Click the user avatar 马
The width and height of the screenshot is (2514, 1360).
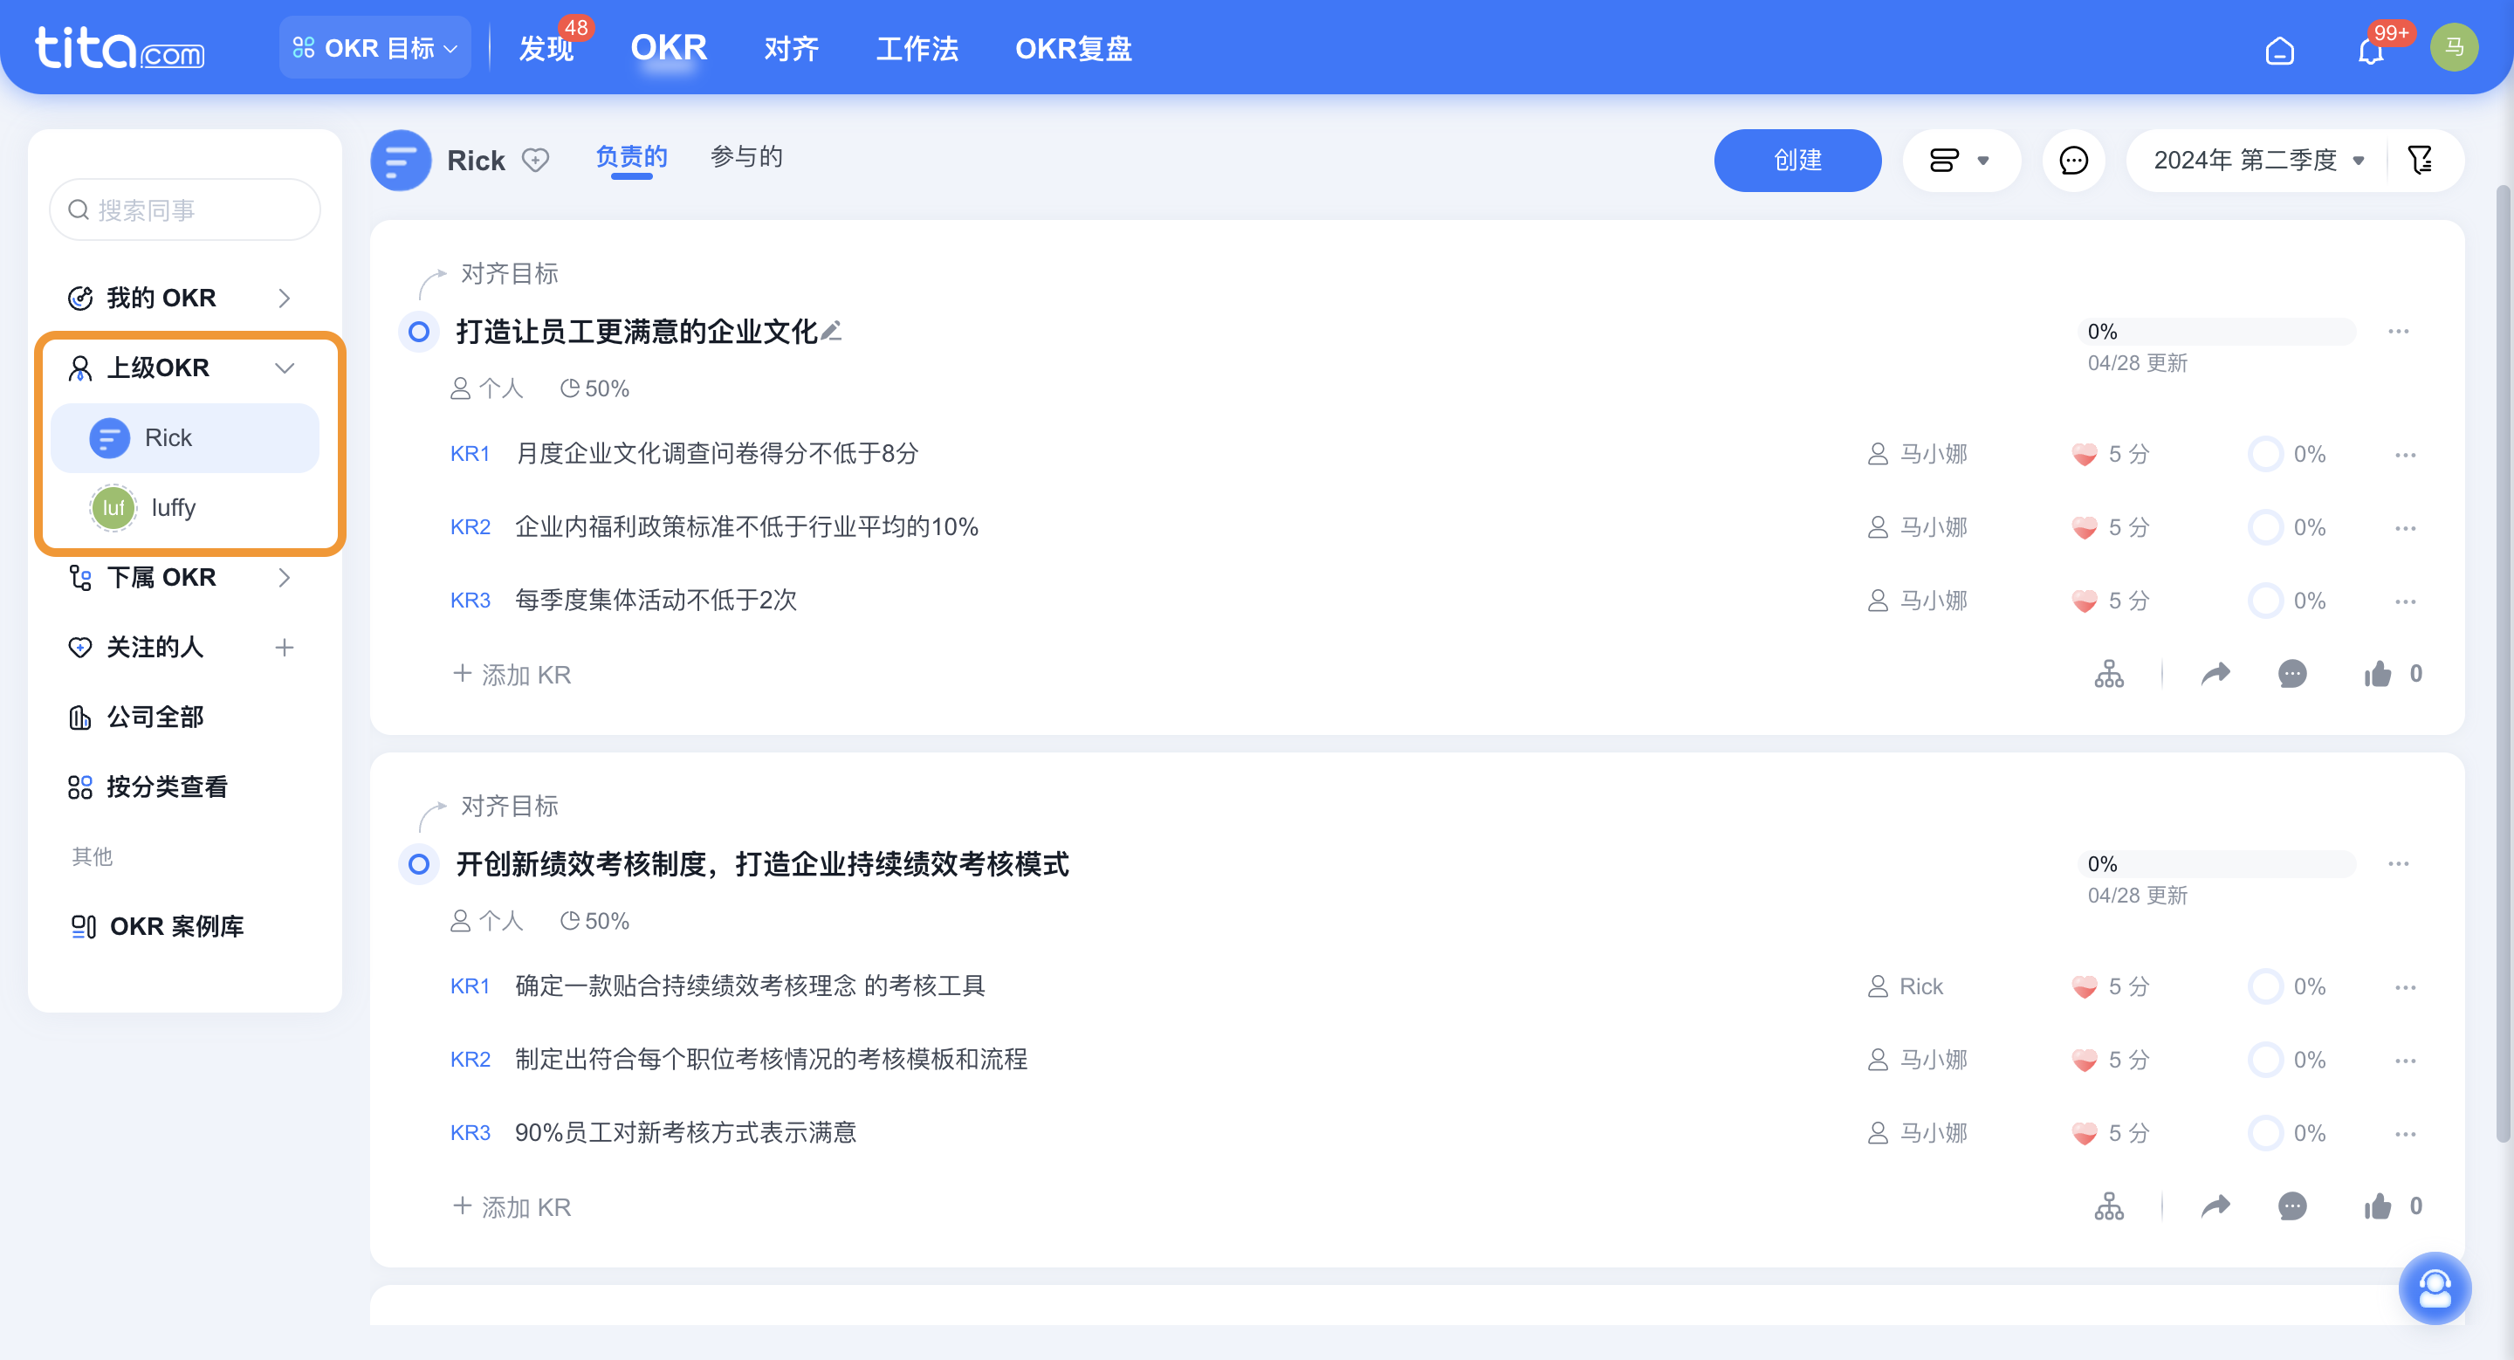(2454, 47)
